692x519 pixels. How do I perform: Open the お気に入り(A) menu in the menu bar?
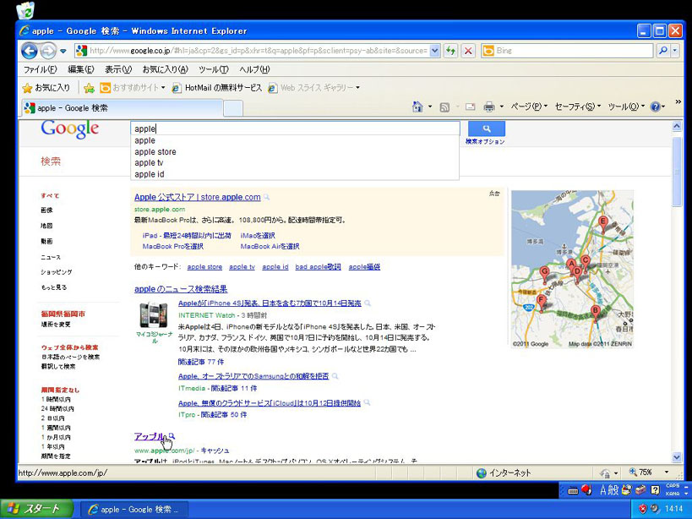tap(165, 69)
